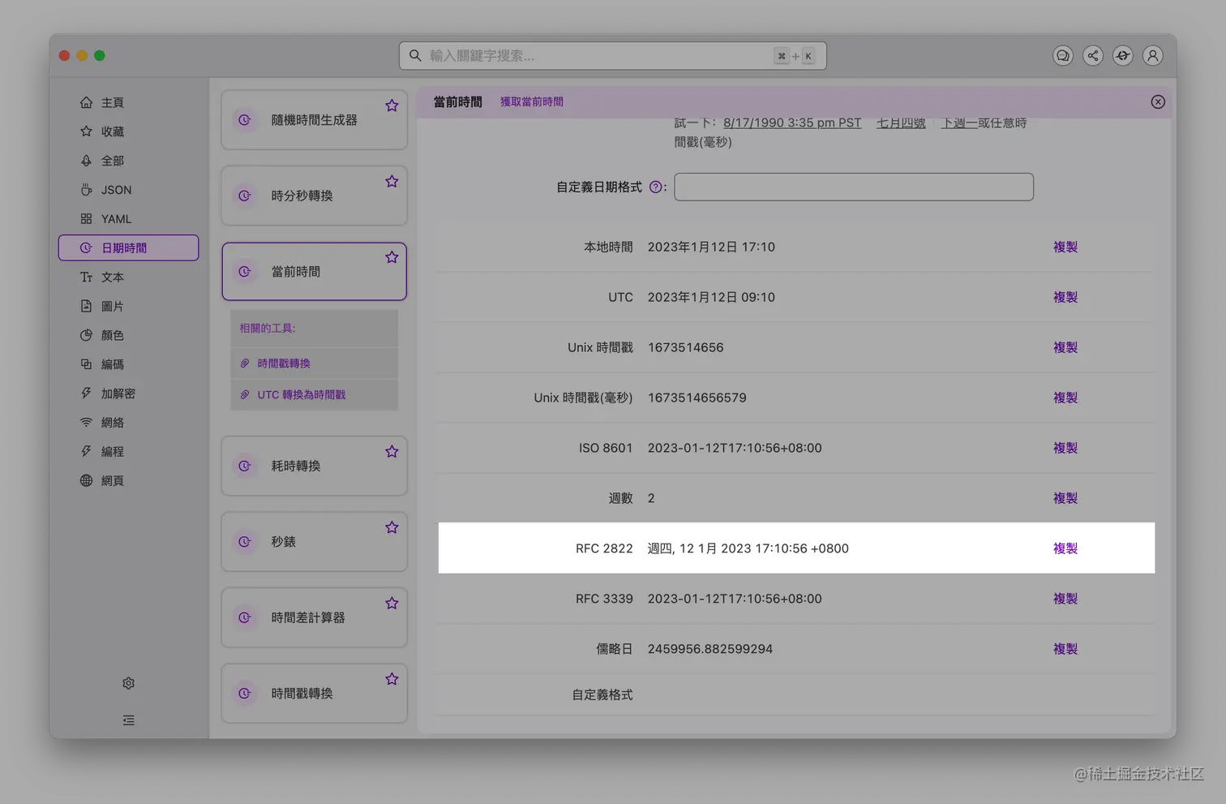Open the 時間差計算器 tool card
The image size is (1226, 804).
point(314,617)
